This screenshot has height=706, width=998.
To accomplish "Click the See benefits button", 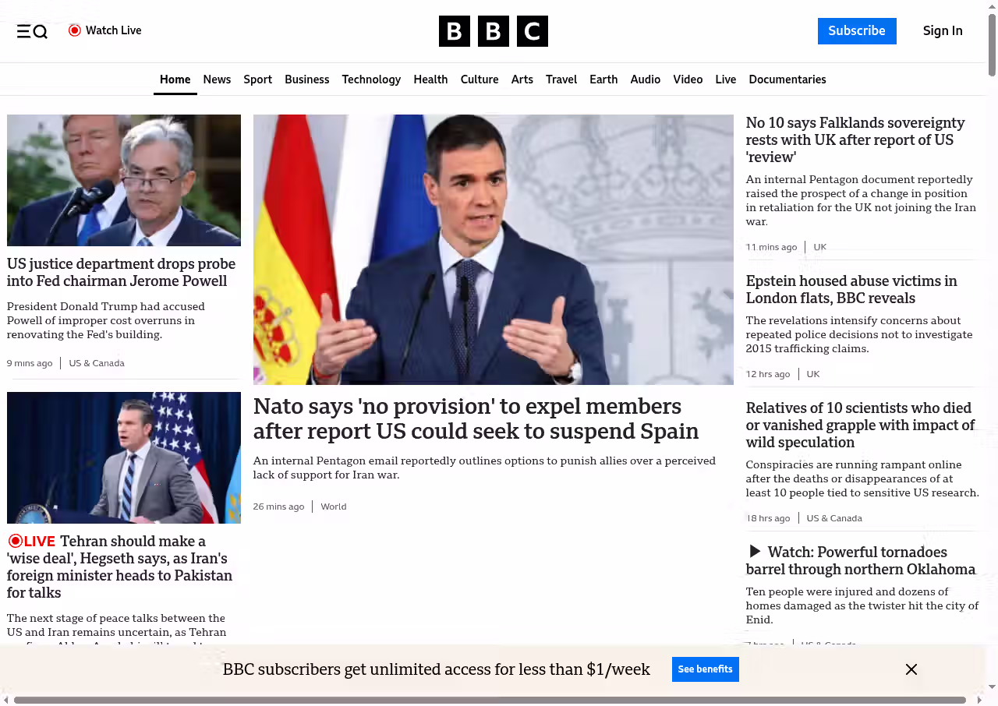I will pyautogui.click(x=705, y=669).
